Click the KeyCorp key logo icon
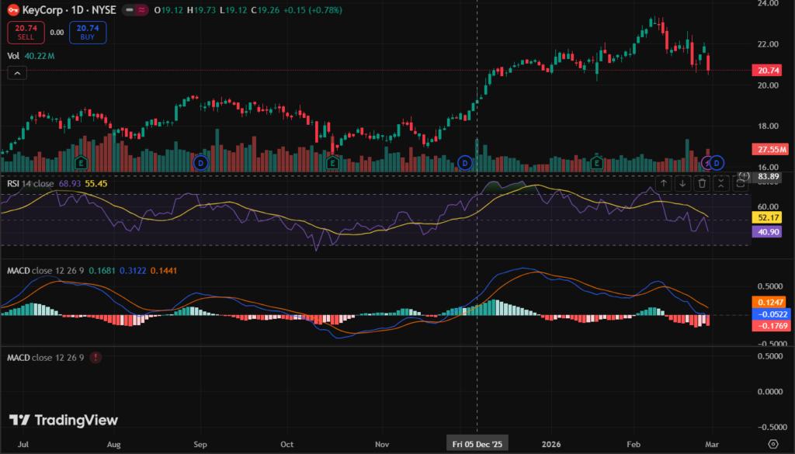The width and height of the screenshot is (795, 454). point(13,9)
